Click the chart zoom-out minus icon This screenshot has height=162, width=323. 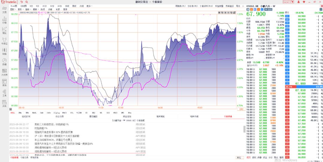coord(228,13)
